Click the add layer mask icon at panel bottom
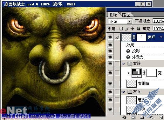 [x=133, y=117]
